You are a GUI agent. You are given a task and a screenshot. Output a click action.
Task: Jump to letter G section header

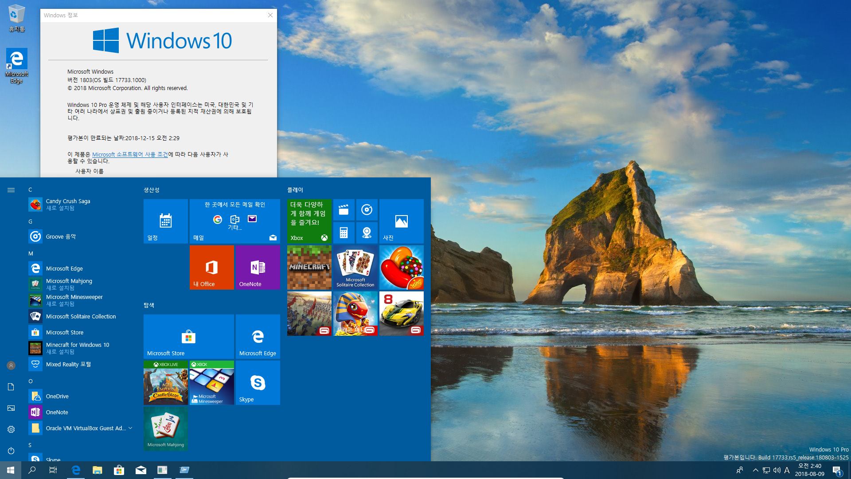click(30, 222)
